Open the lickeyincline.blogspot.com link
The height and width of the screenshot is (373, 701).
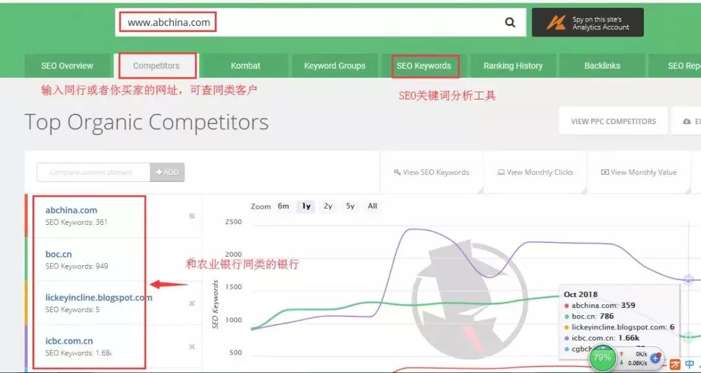(x=99, y=298)
